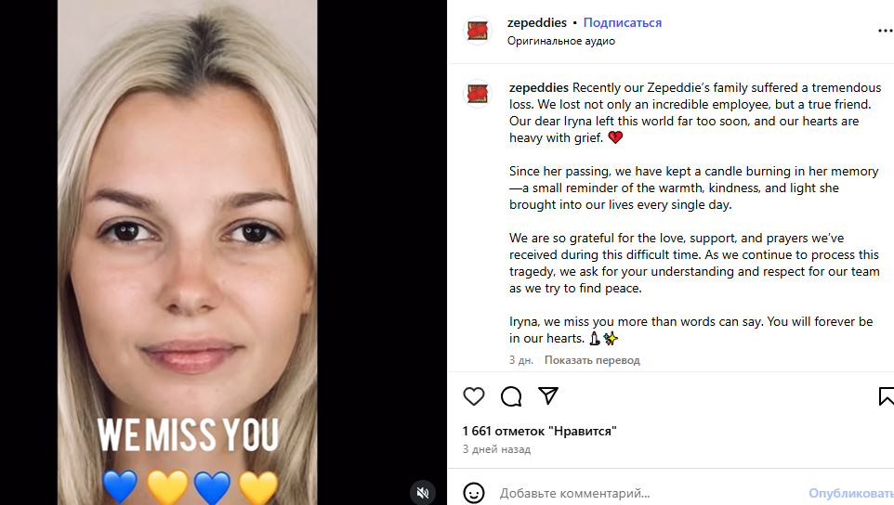
Task: Post the comment with Опубликовать
Action: [850, 493]
